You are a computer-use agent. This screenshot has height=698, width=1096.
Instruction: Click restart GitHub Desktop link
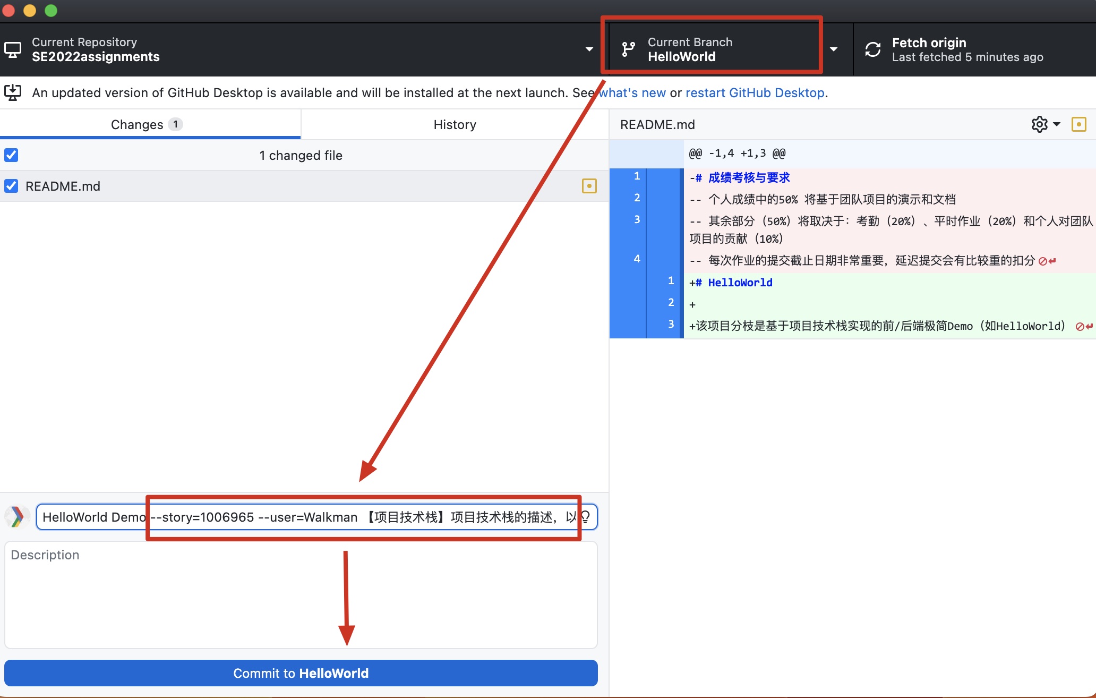(755, 93)
